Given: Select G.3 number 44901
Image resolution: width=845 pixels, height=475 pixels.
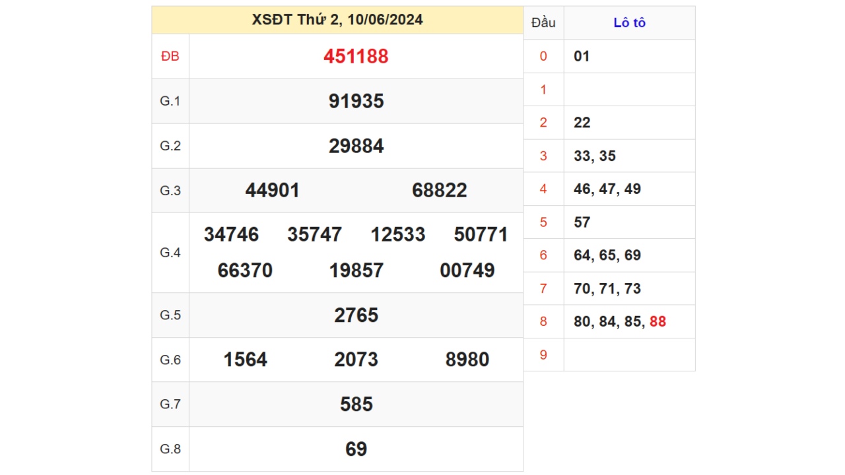Looking at the screenshot, I should [x=273, y=191].
